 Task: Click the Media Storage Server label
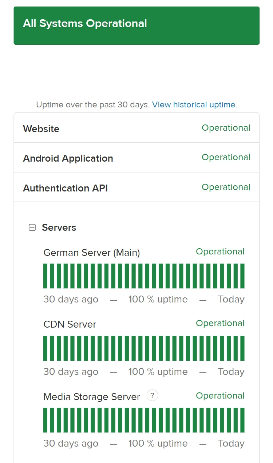pos(92,397)
